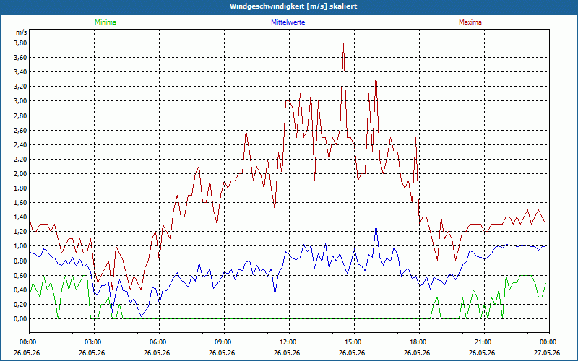Click the 2,40 y-axis value
The image size is (578, 361).
[x=20, y=145]
